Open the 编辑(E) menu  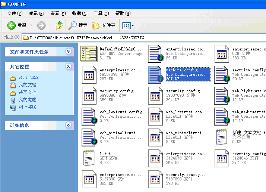[36, 13]
